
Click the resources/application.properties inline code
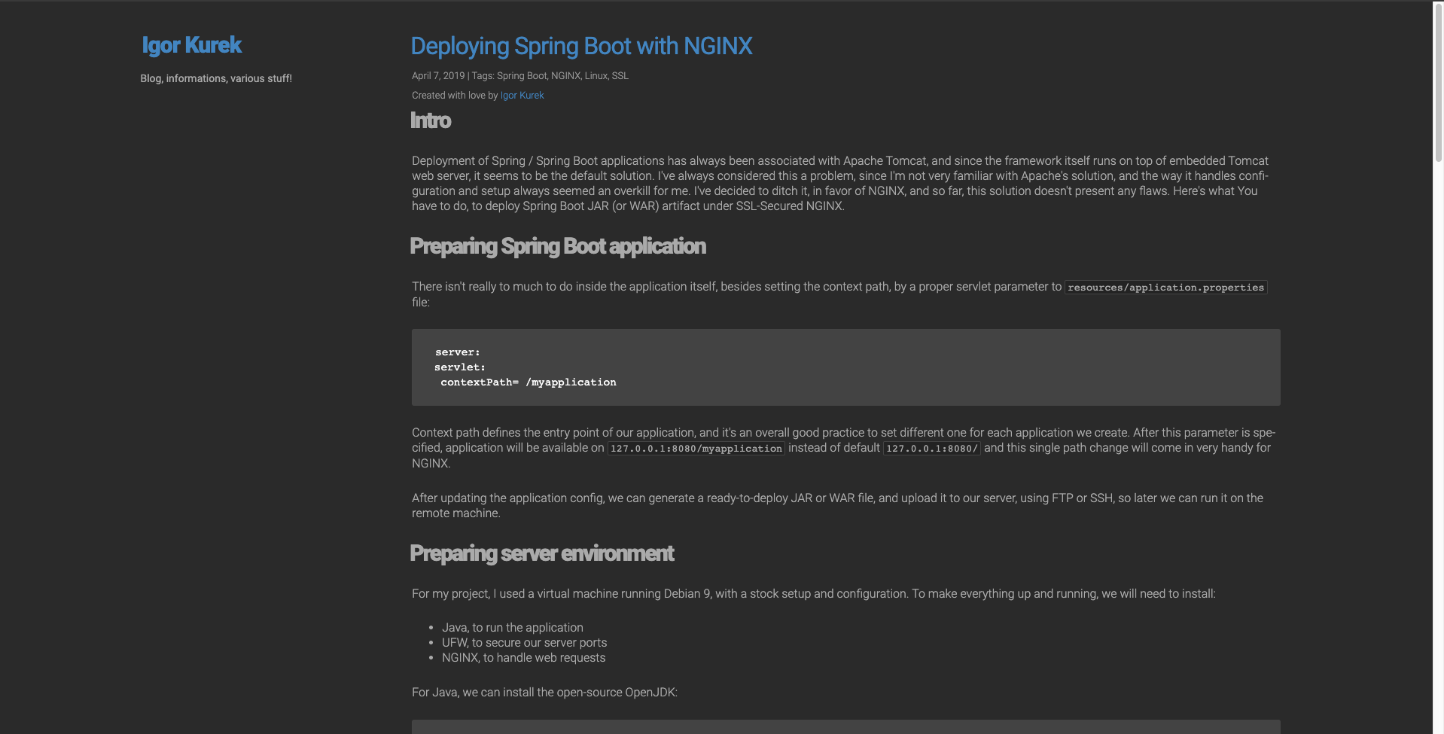point(1165,288)
